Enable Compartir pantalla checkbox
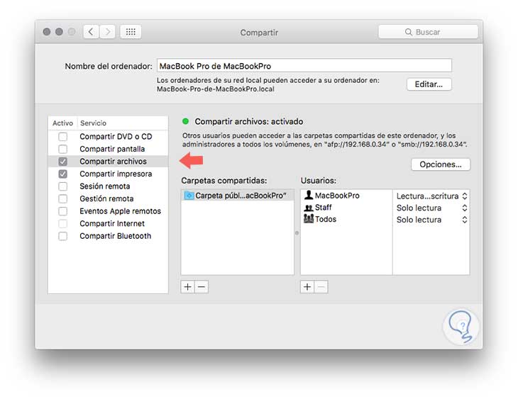The height and width of the screenshot is (399, 518). [62, 149]
